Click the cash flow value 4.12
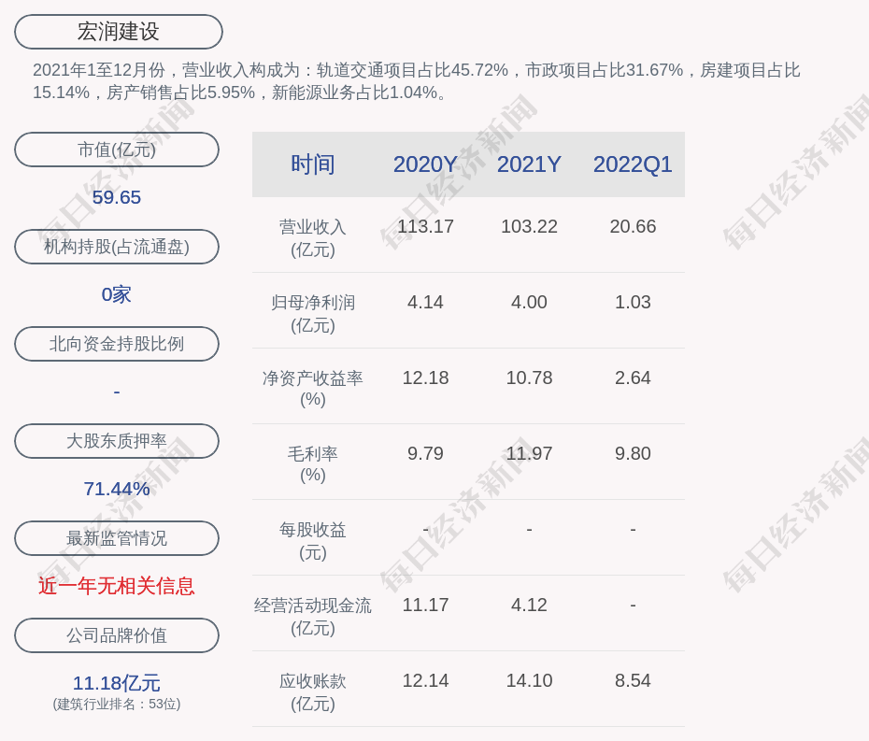The image size is (869, 741). point(529,605)
